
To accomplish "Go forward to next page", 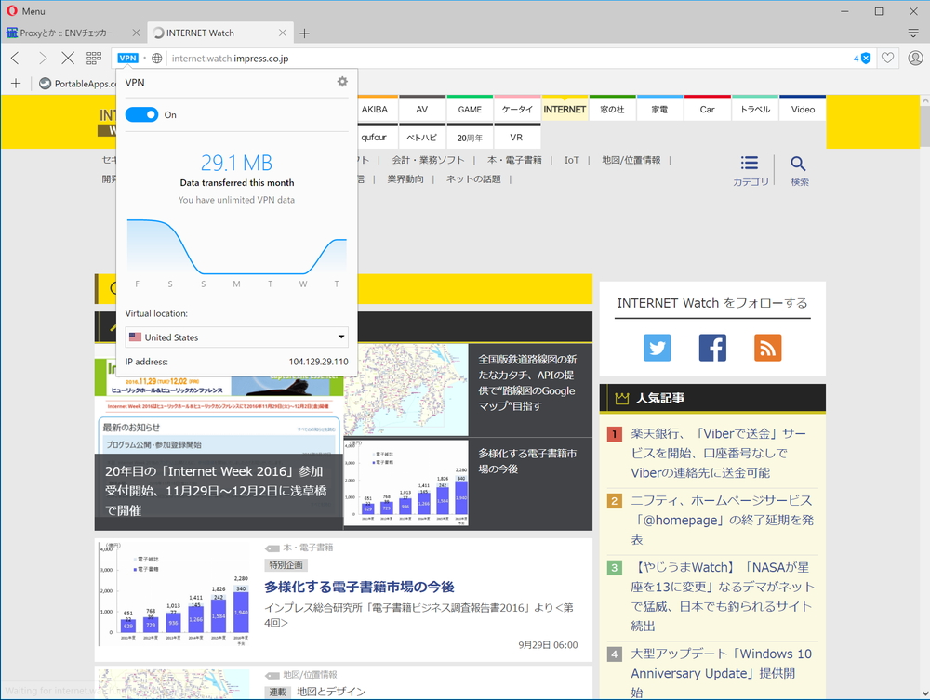I will tap(42, 58).
